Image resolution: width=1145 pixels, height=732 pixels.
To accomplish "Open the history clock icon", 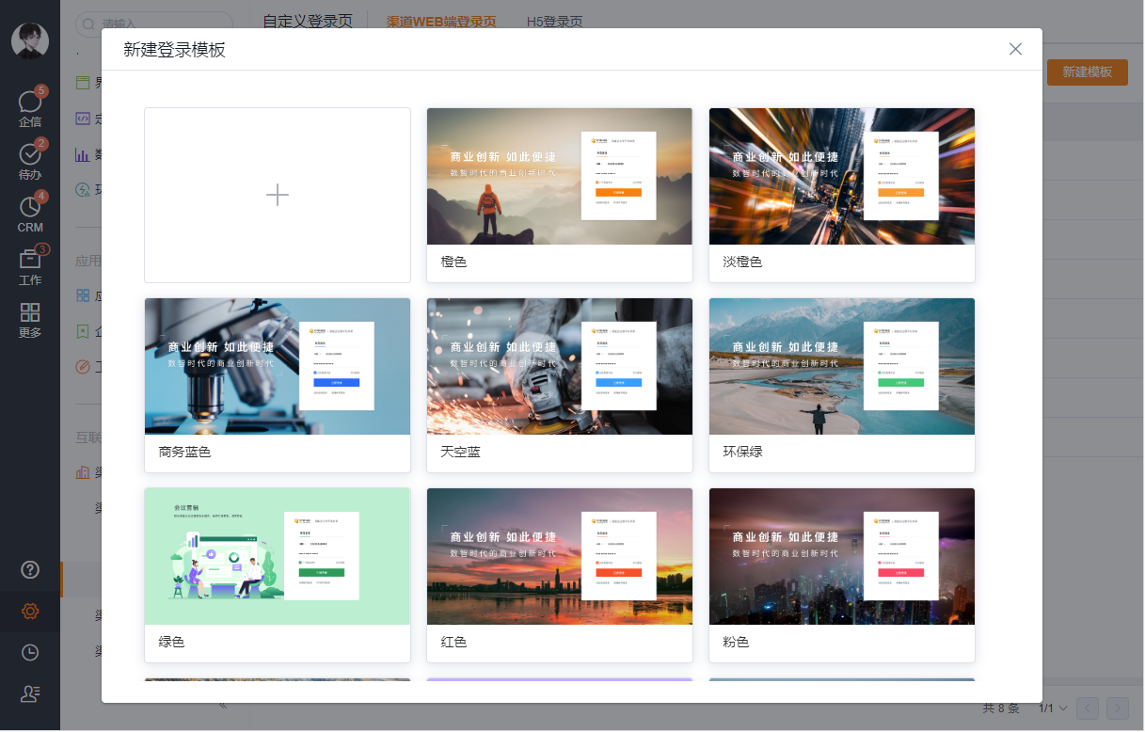I will coord(30,652).
